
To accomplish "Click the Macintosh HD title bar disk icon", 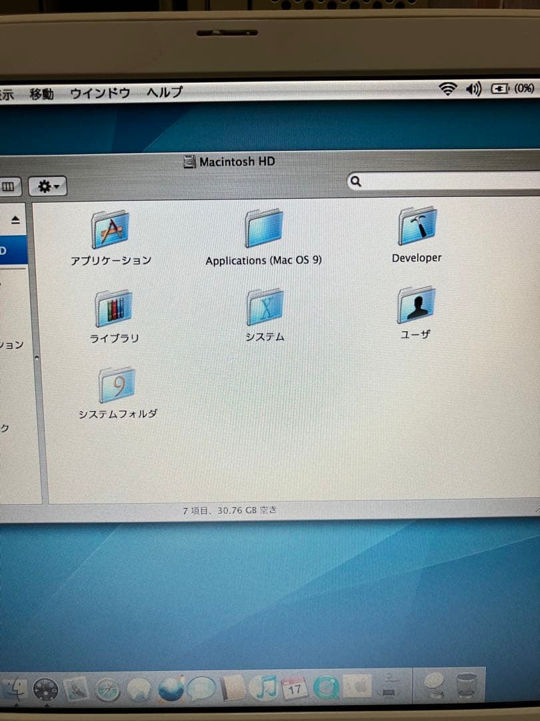I will tap(189, 162).
